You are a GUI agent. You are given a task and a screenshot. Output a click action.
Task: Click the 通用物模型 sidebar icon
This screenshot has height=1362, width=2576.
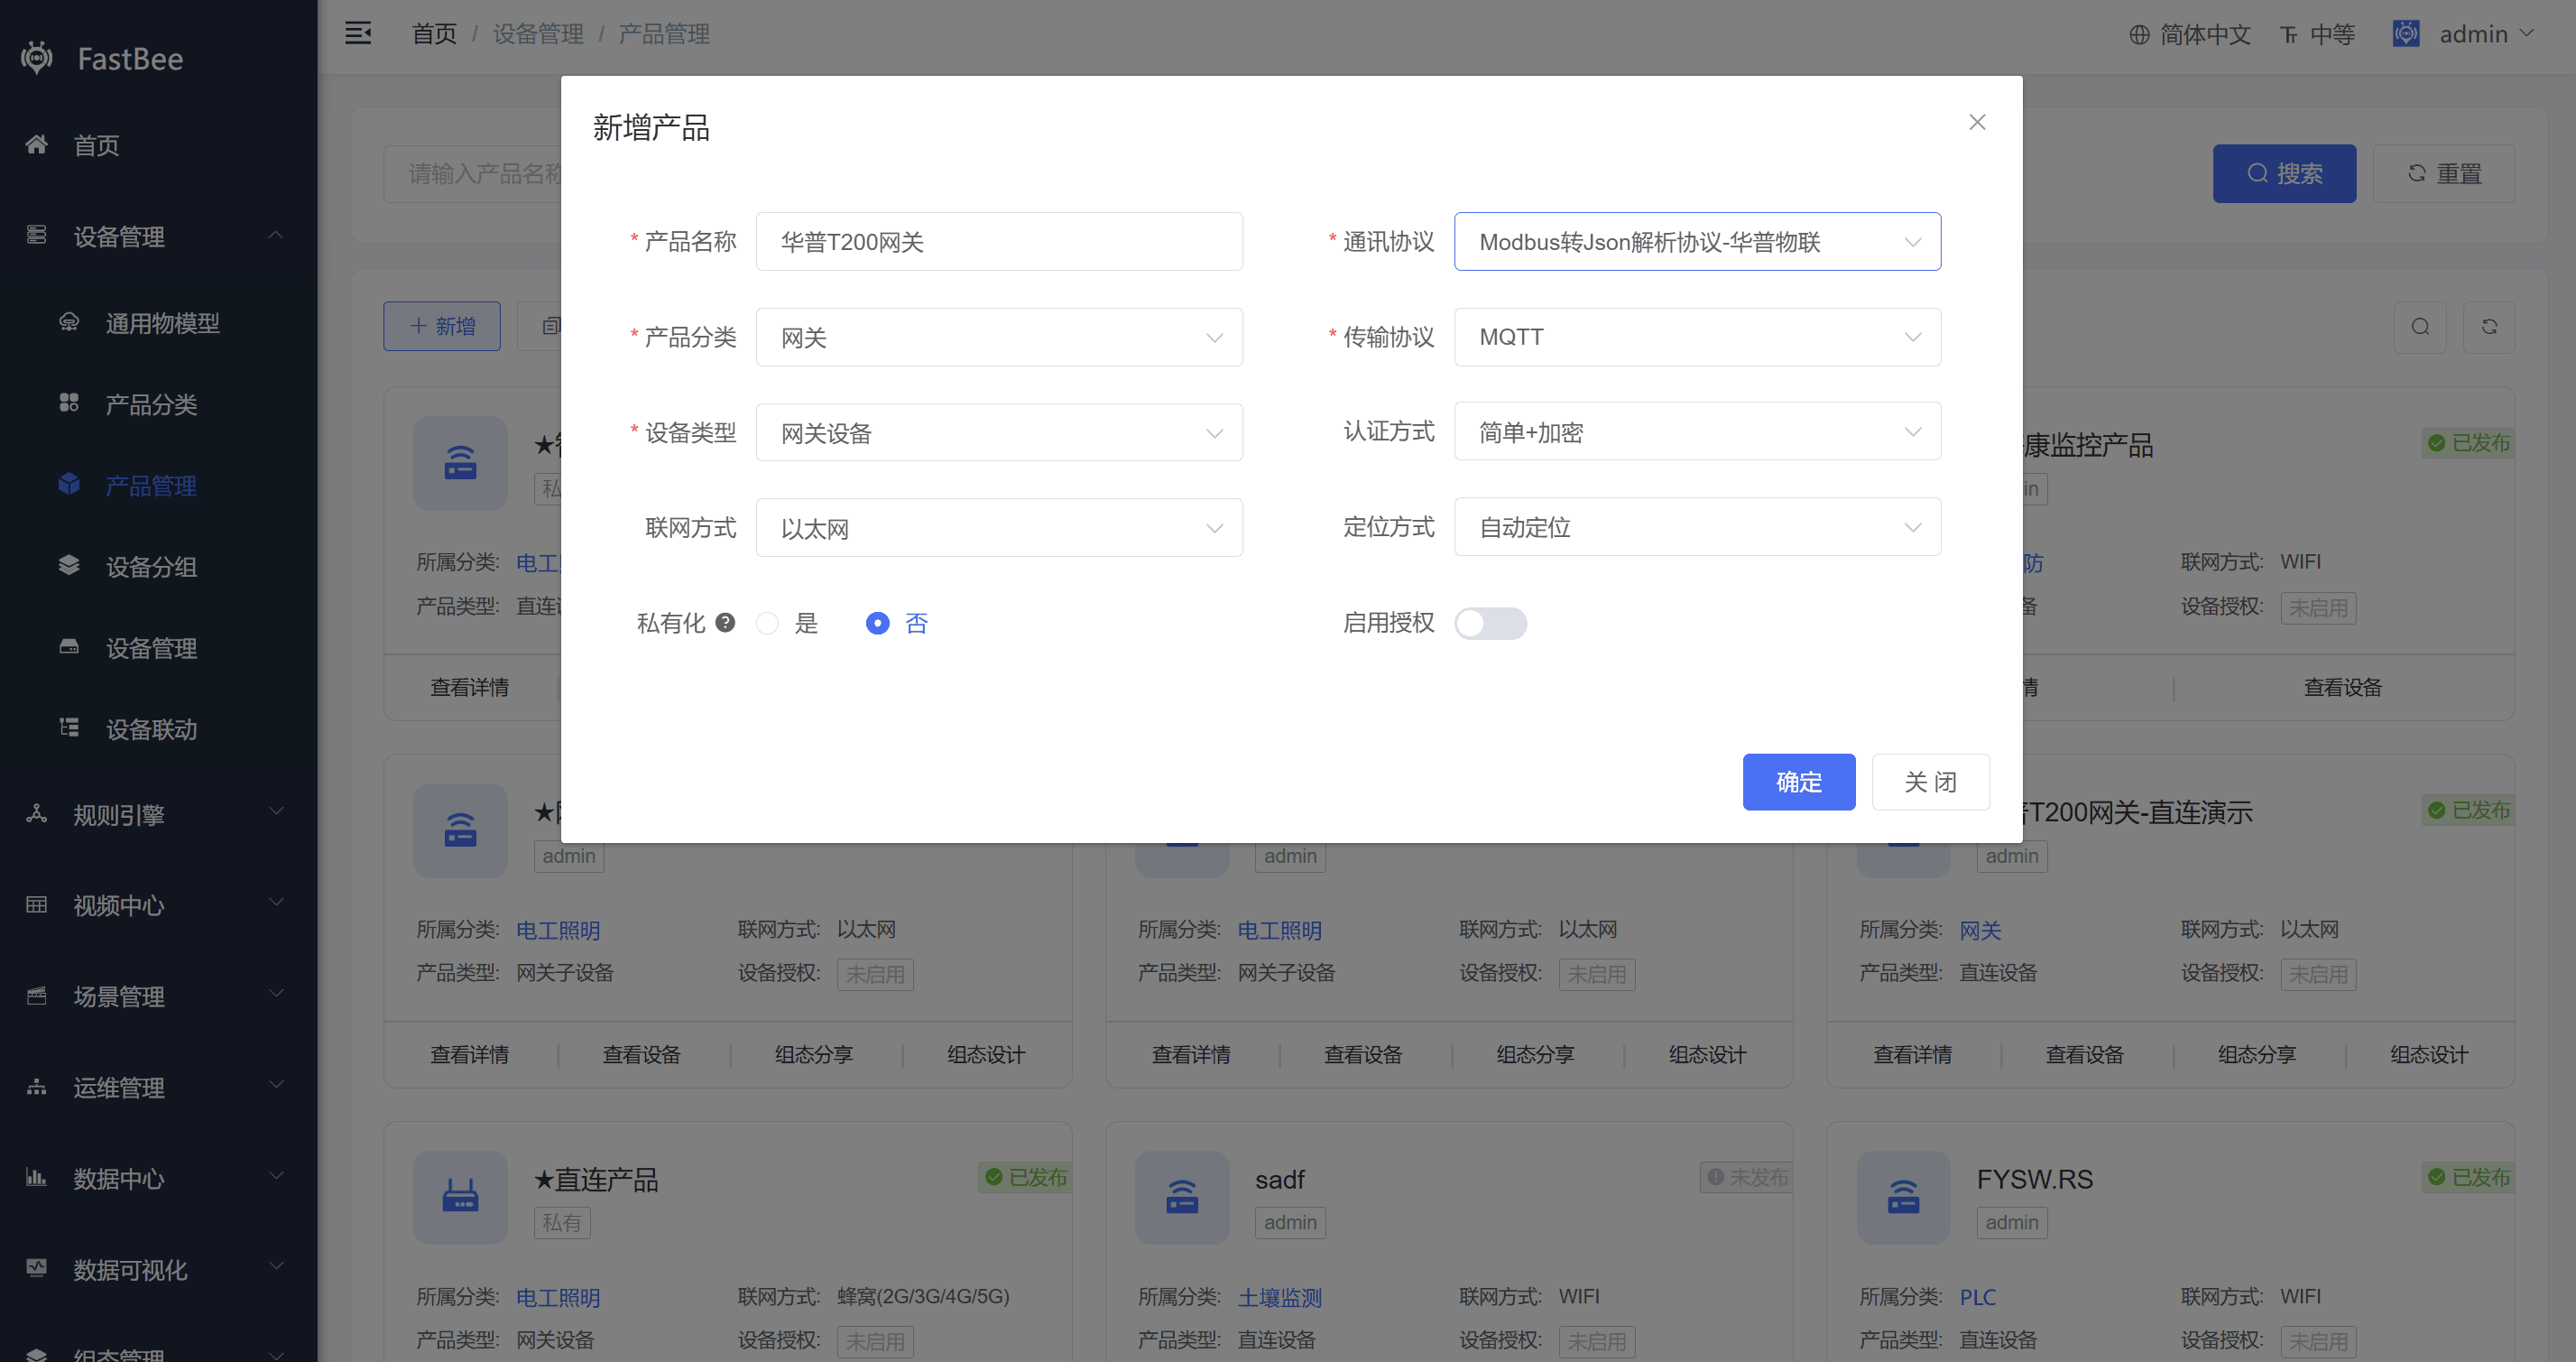(x=69, y=322)
